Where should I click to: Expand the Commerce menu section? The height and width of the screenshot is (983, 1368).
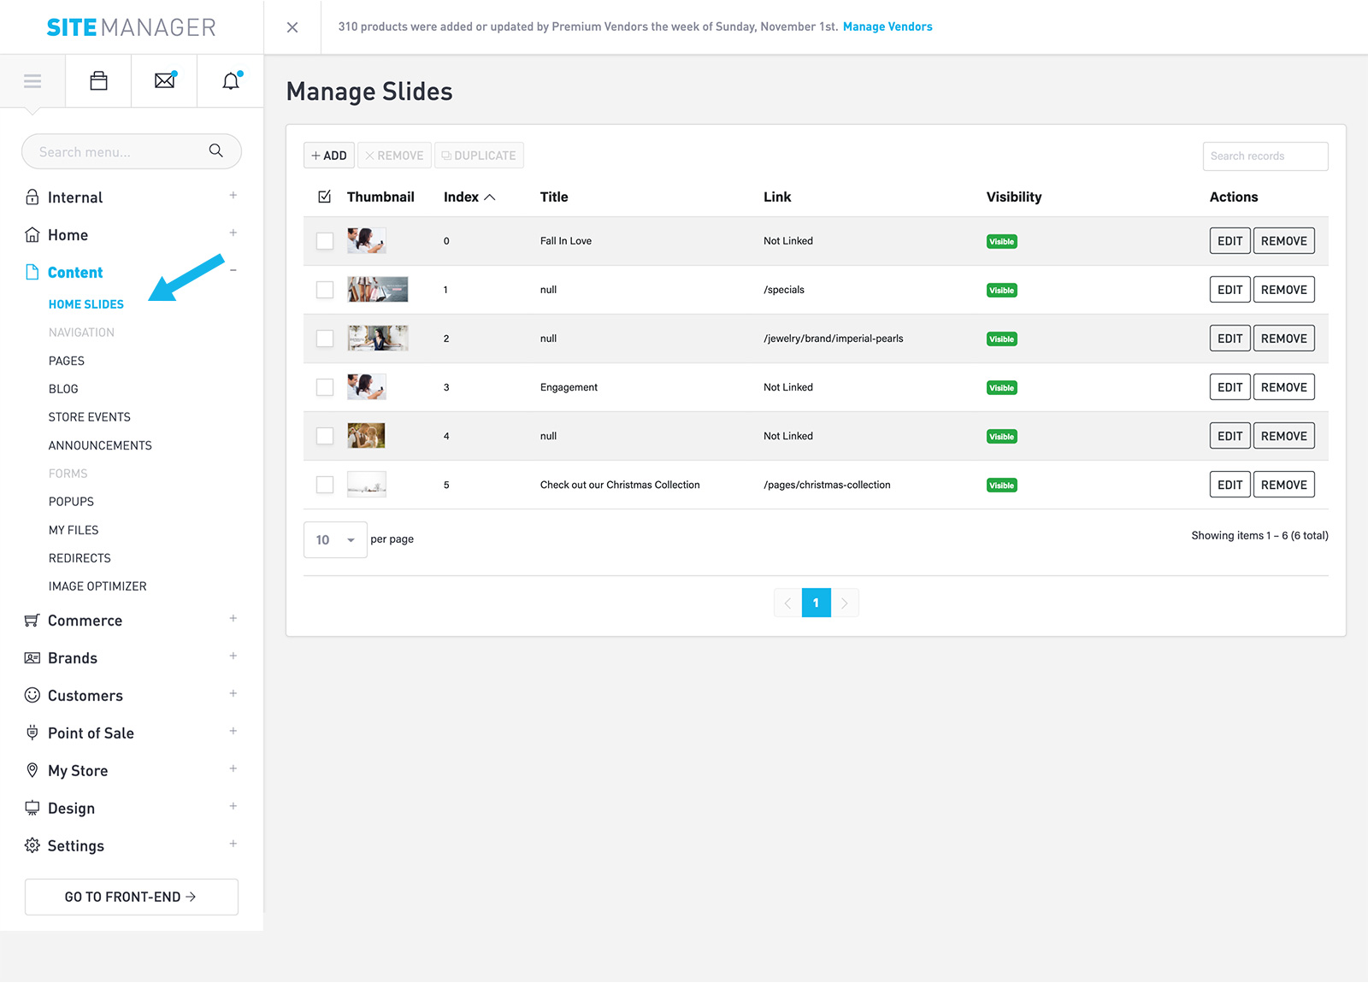pyautogui.click(x=233, y=619)
